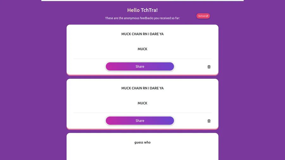The height and width of the screenshot is (160, 285).
Task: Share the first MUCK feedback card
Action: point(140,67)
